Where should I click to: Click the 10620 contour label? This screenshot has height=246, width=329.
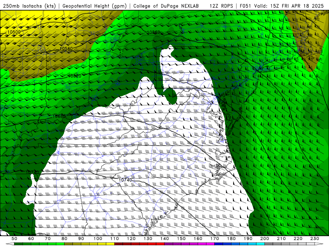click(75, 76)
